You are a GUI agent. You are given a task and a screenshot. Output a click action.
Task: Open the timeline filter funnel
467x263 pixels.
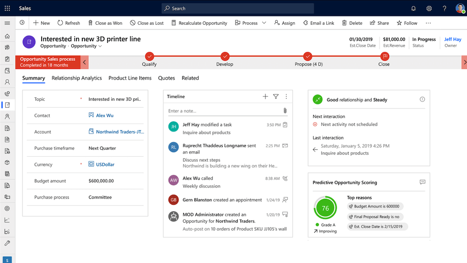(x=276, y=97)
